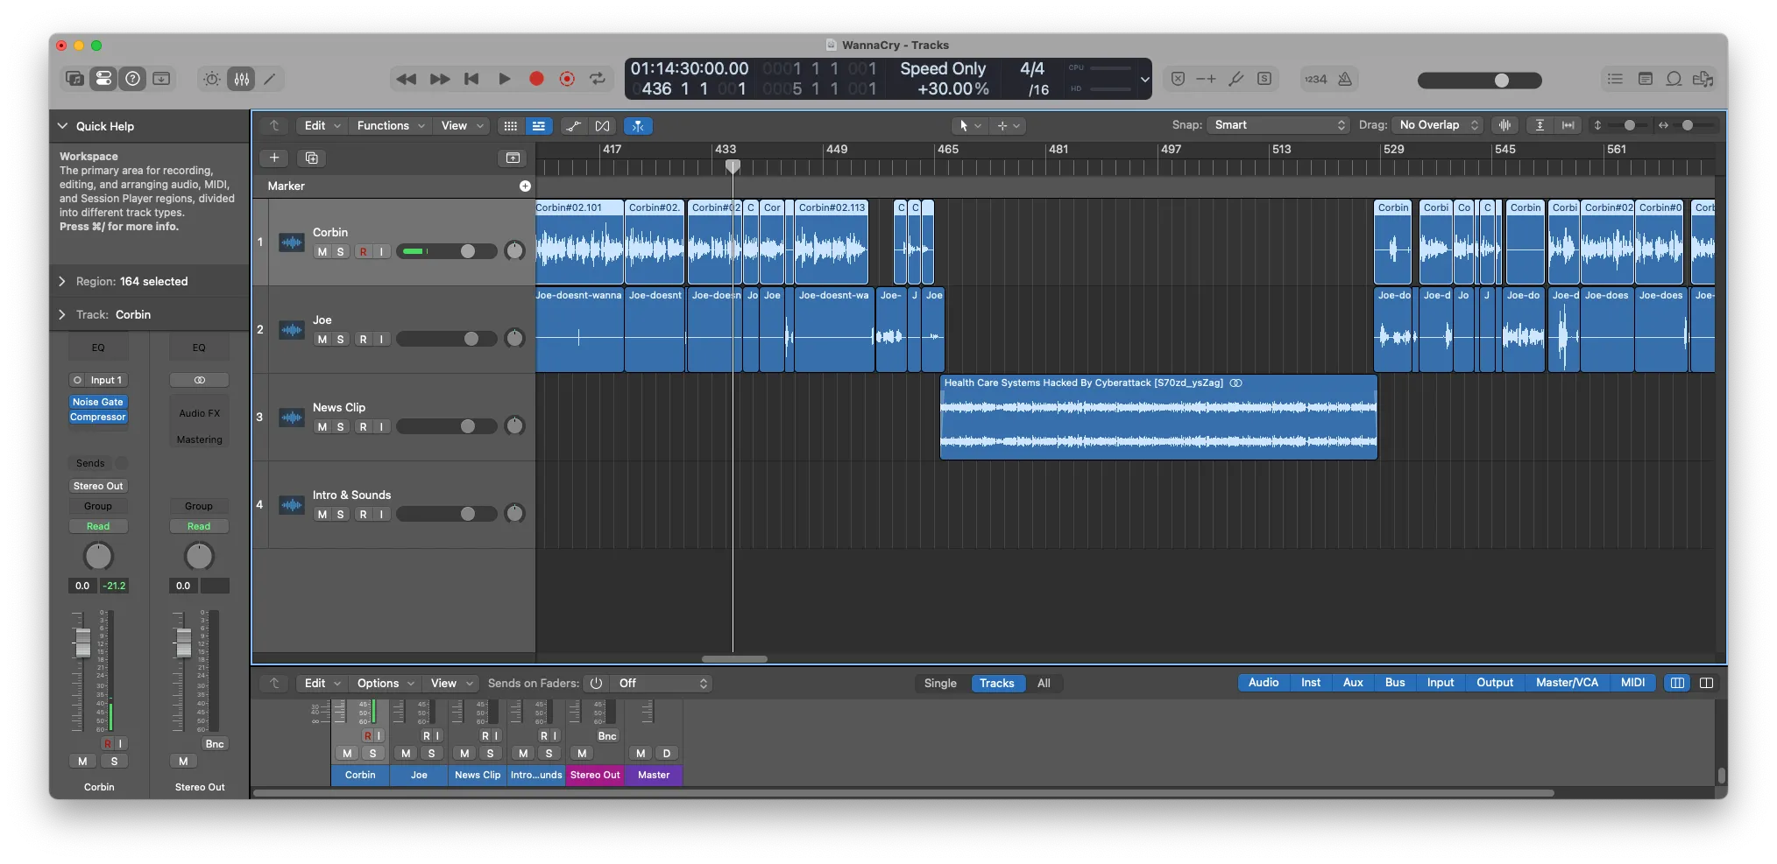Click the Bnc button on Stereo Out strip
This screenshot has height=864, width=1777.
(215, 744)
